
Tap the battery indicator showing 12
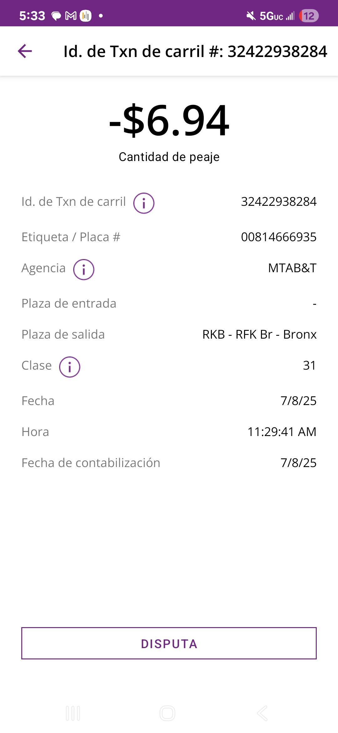pyautogui.click(x=309, y=16)
